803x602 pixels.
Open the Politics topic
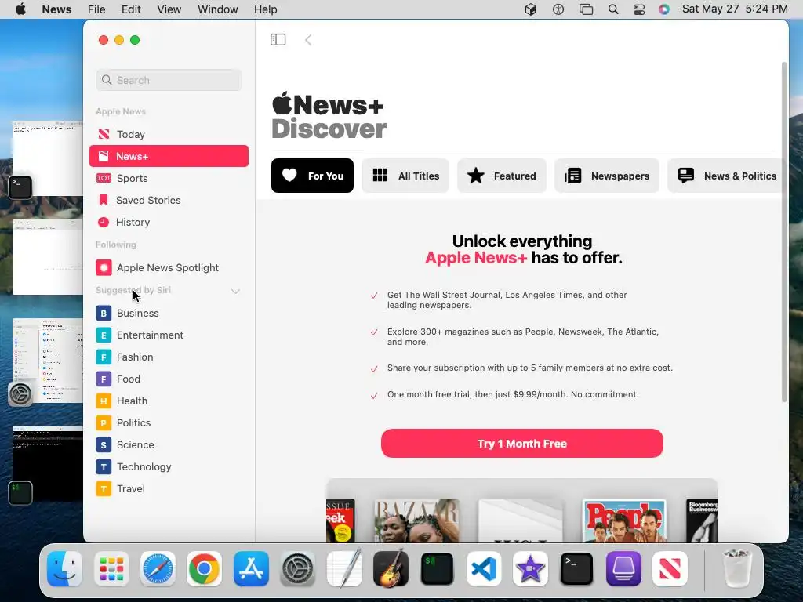pos(169,422)
